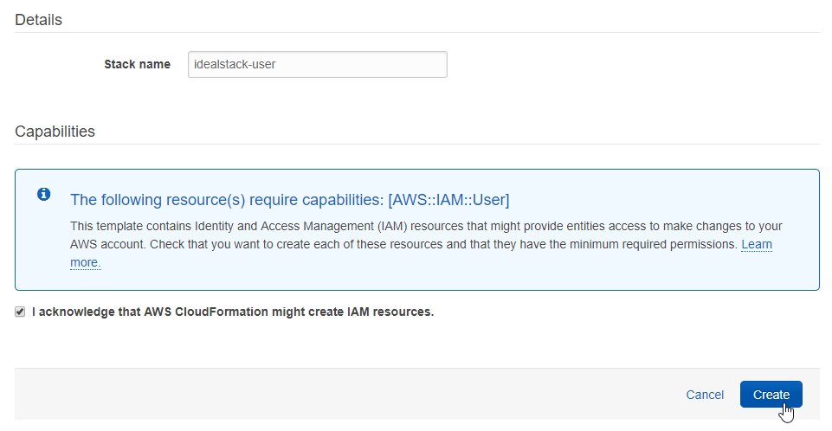Focus the Stack name input field

317,65
